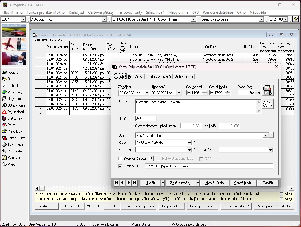The height and width of the screenshot is (227, 301).
Task: Click the Uložit button
Action: tap(150, 183)
